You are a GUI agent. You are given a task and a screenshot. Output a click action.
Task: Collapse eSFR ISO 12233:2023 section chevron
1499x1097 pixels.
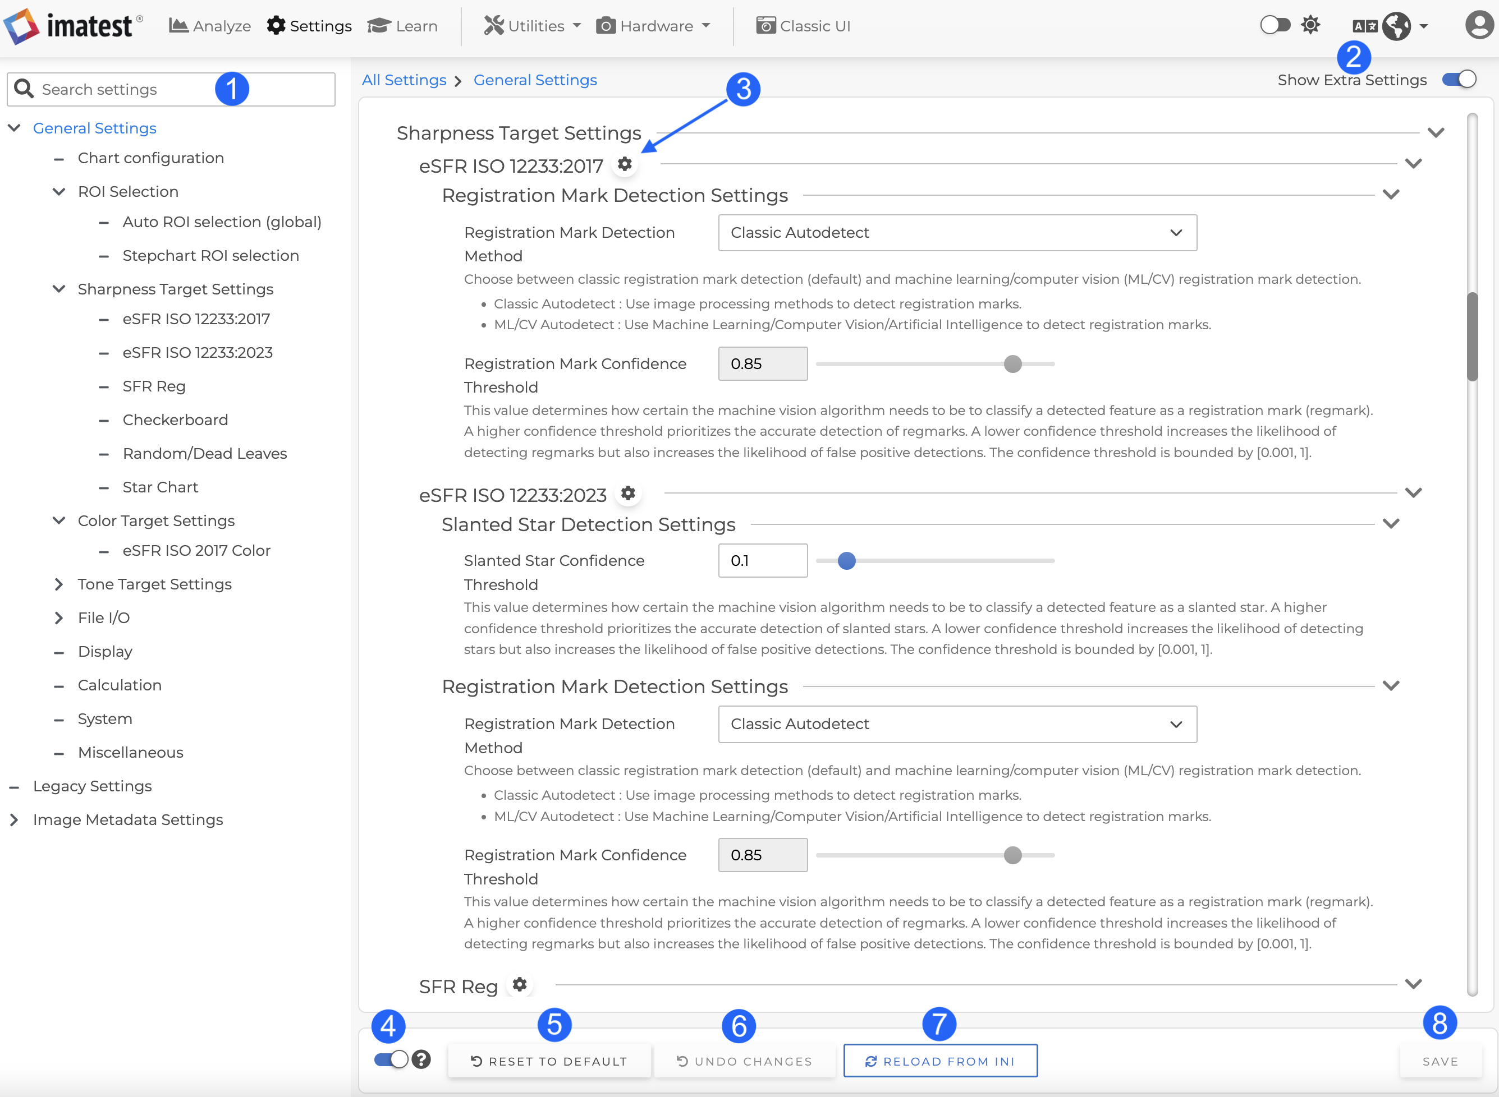[1413, 493]
